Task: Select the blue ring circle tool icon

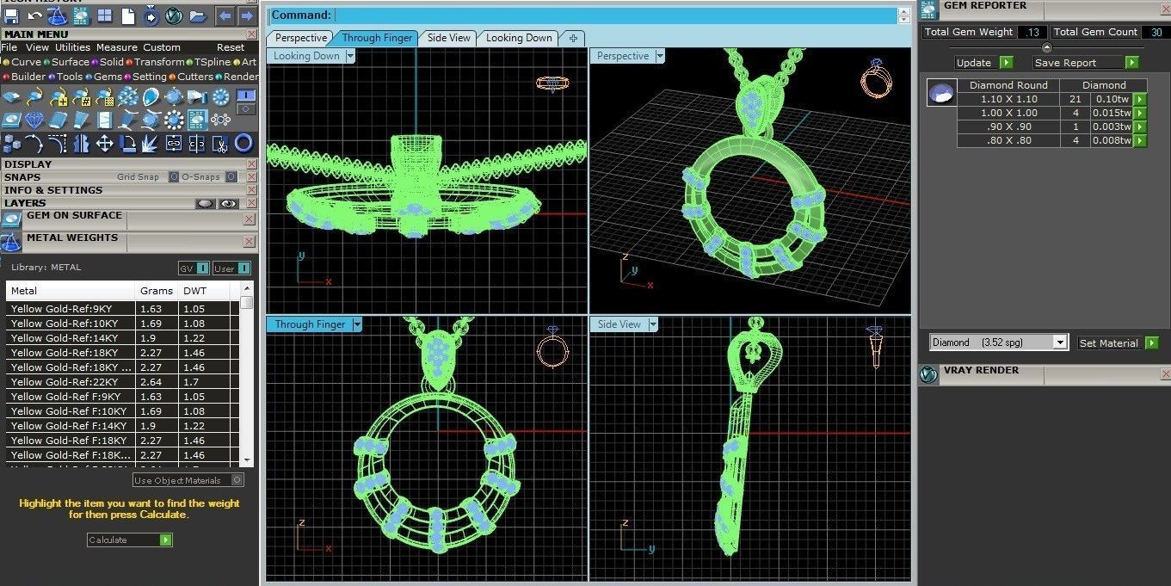Action: [x=243, y=143]
